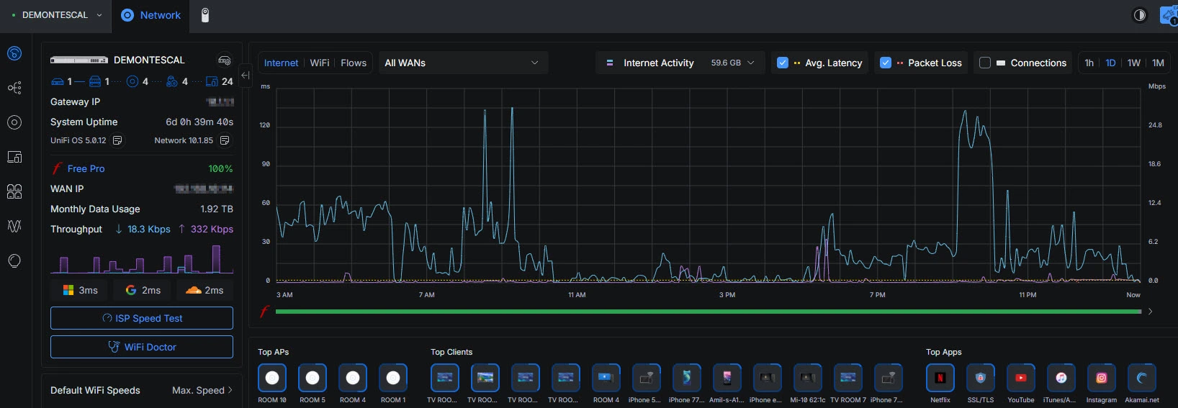The height and width of the screenshot is (408, 1178).
Task: Click the green WAN uptime status bar
Action: 708,312
